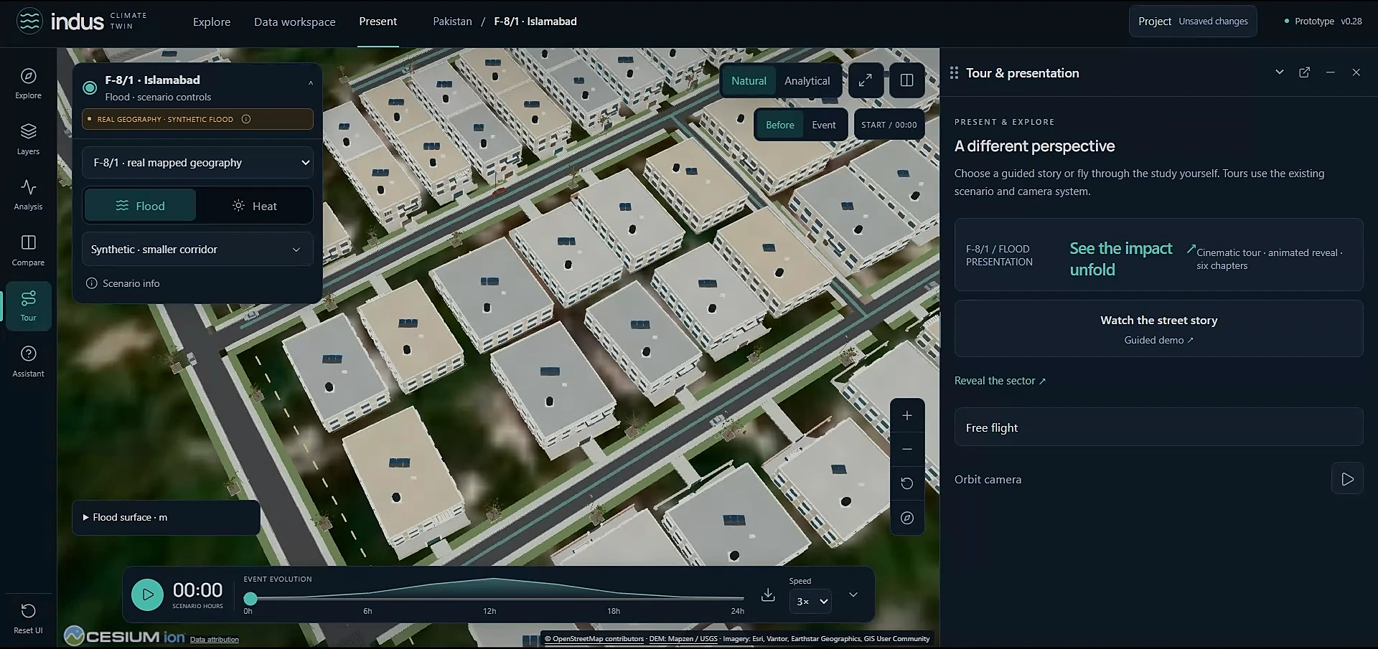1378x649 pixels.
Task: Launch the Watch the street story demo
Action: click(1158, 328)
